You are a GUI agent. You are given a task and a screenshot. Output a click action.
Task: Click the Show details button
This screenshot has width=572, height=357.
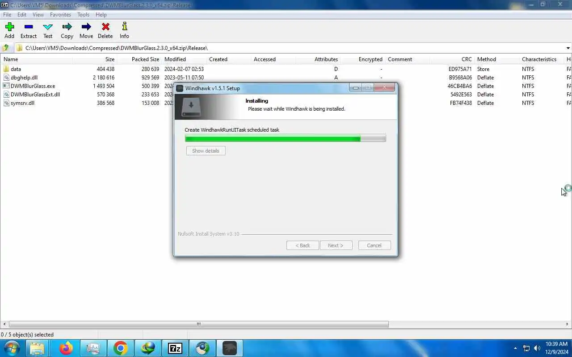coord(206,151)
